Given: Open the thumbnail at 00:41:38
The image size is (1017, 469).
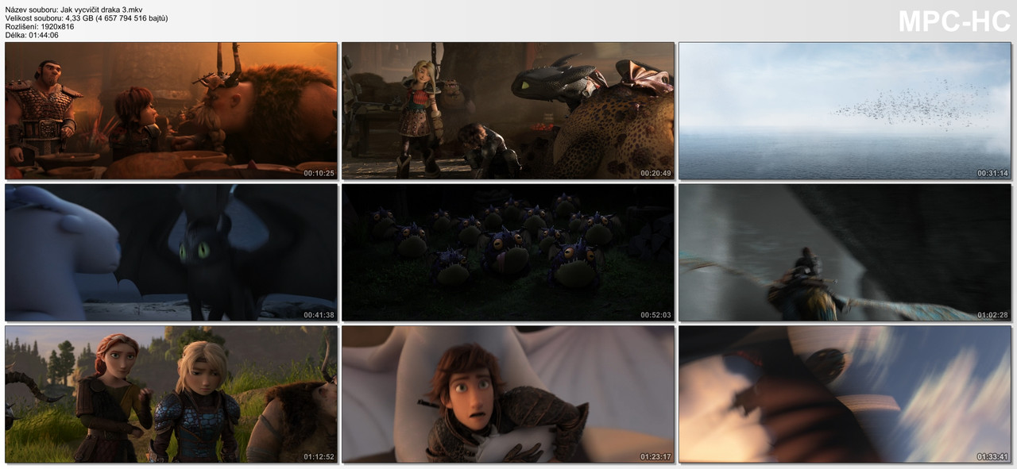Looking at the screenshot, I should click(171, 252).
